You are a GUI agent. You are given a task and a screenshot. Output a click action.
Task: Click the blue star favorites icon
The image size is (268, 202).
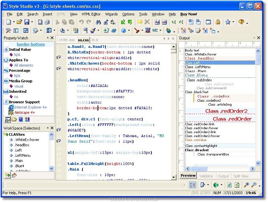[228, 22]
